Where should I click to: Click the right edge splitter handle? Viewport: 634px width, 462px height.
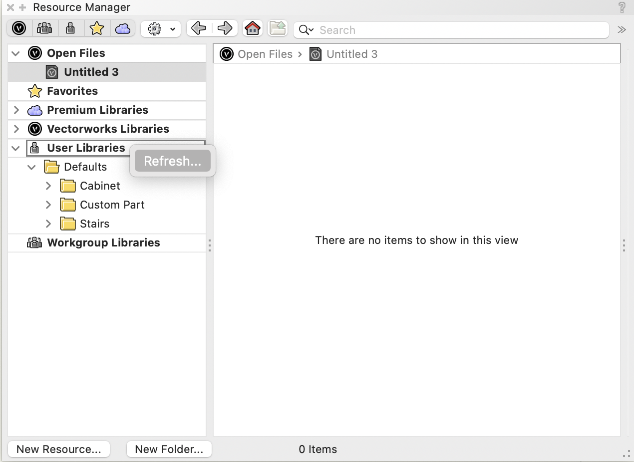pos(624,245)
